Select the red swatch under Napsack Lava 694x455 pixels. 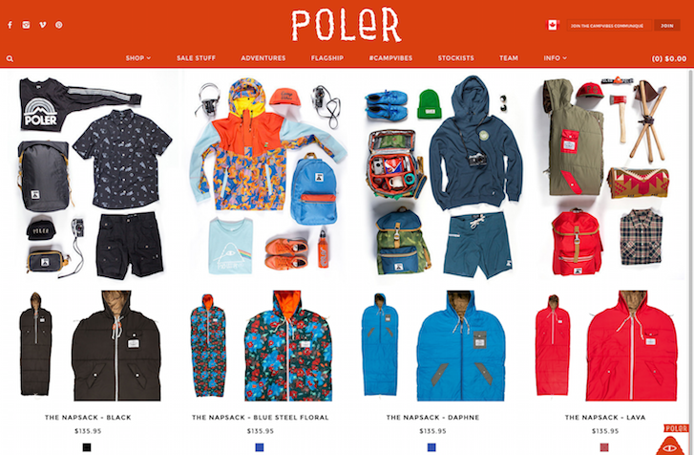[x=604, y=447]
